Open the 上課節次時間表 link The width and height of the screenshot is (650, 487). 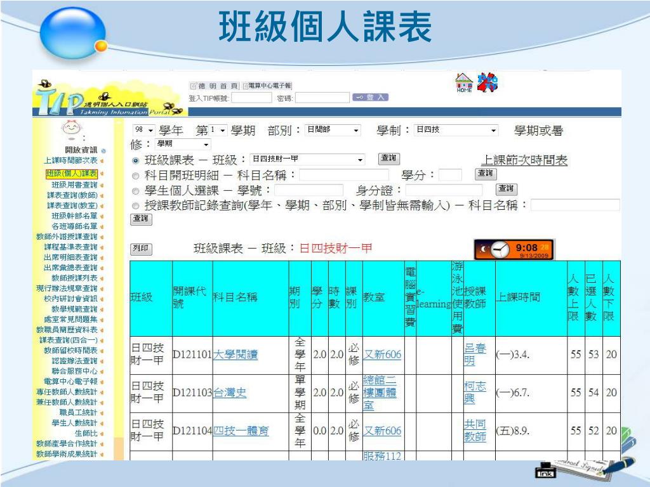click(524, 160)
